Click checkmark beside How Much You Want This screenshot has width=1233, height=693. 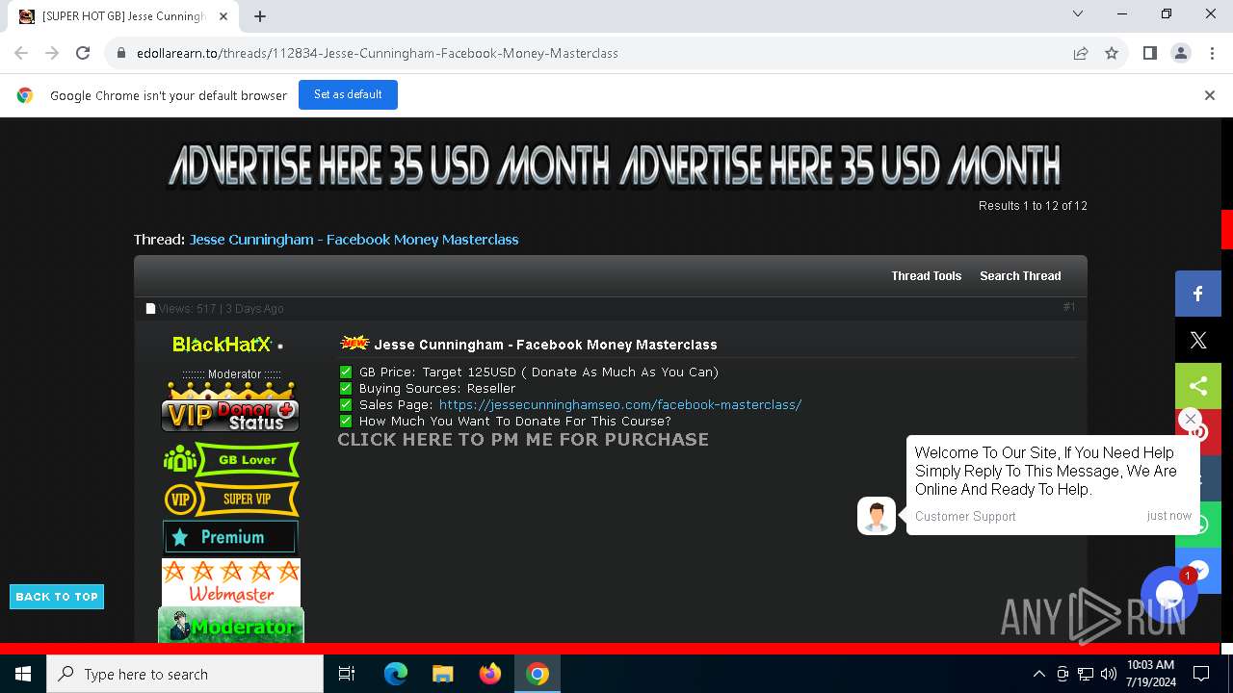346,421
